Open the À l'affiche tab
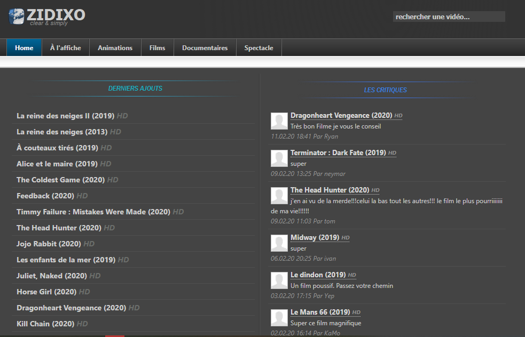Screen dimensions: 525x337 [x=66, y=47]
